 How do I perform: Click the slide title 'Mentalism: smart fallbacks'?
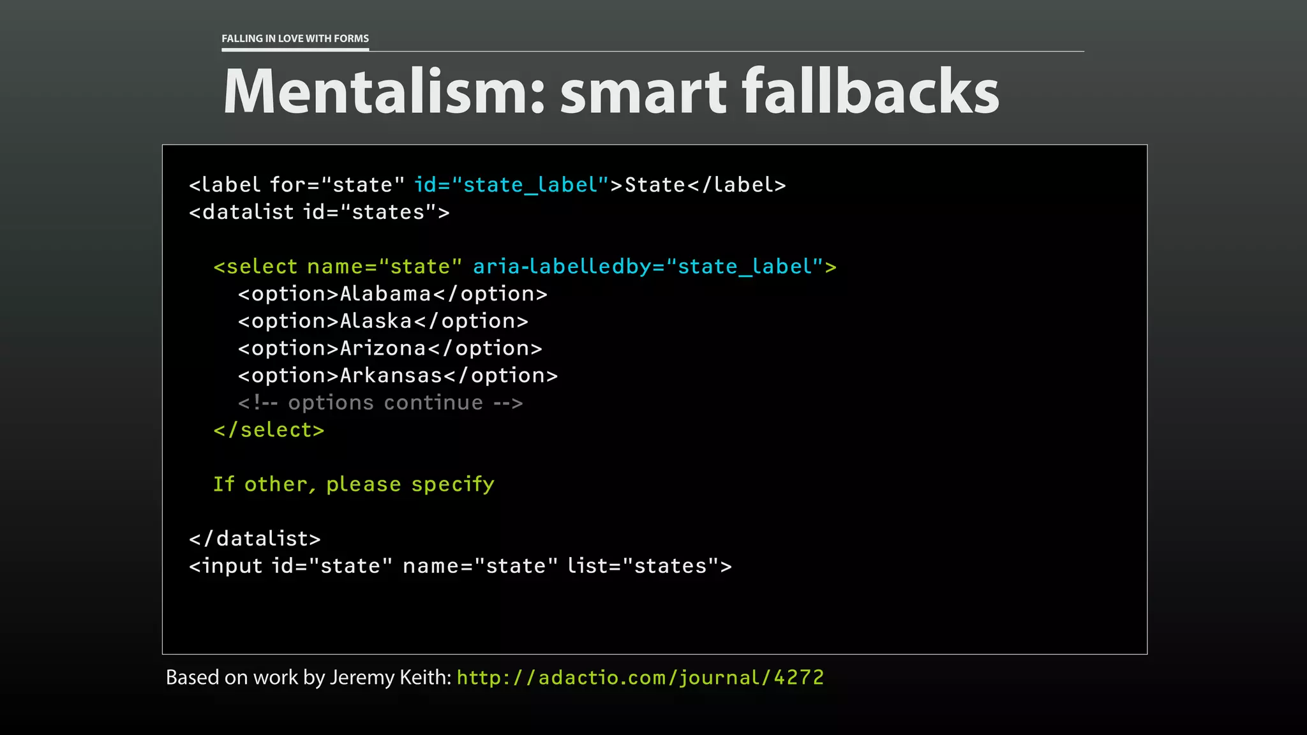pos(611,91)
